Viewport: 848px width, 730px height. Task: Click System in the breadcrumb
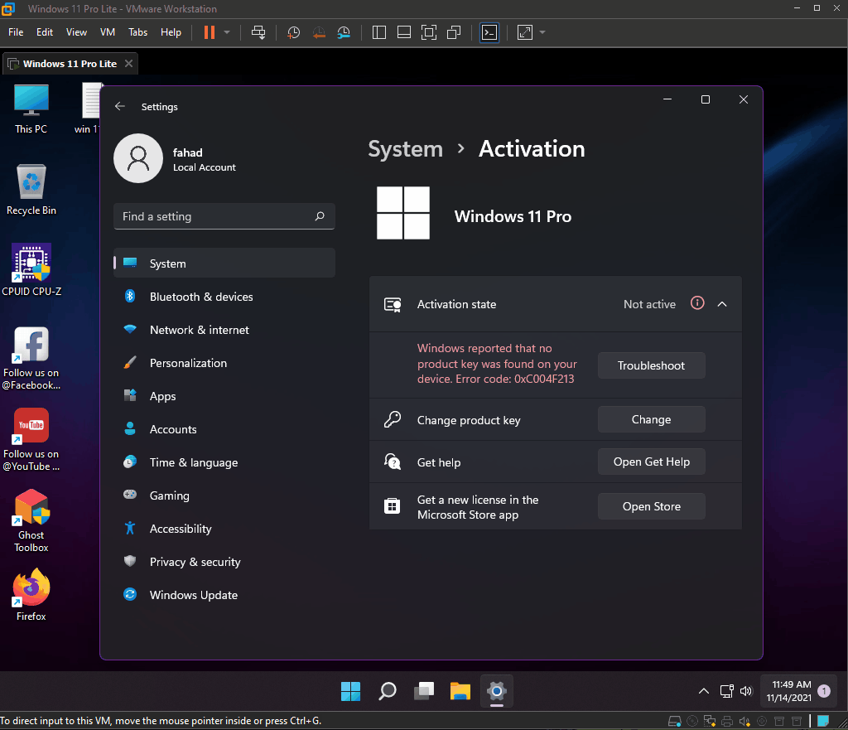coord(405,149)
